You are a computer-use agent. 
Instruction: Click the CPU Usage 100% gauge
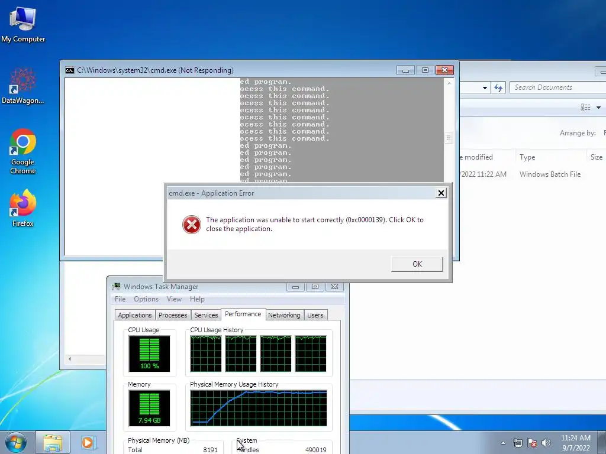[149, 354]
